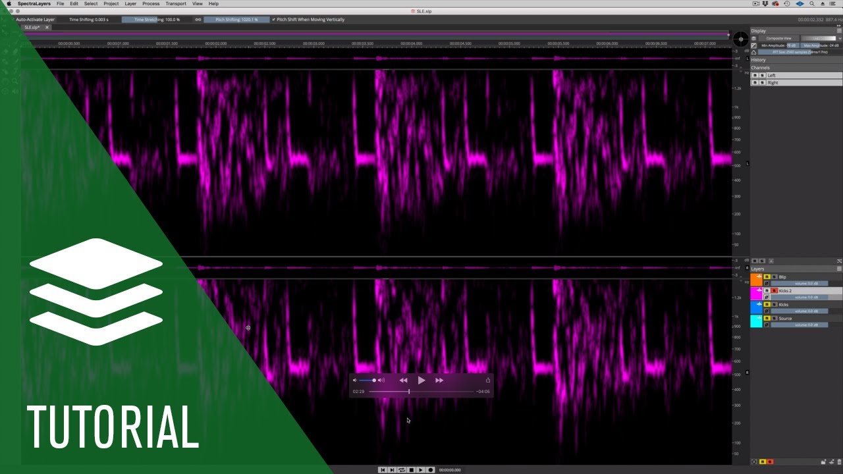This screenshot has height=474, width=843.
Task: Open the SpectraLayers application menu
Action: pos(34,3)
